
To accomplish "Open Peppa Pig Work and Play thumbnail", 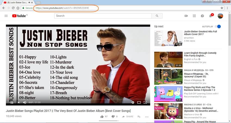I will tap(168, 94).
